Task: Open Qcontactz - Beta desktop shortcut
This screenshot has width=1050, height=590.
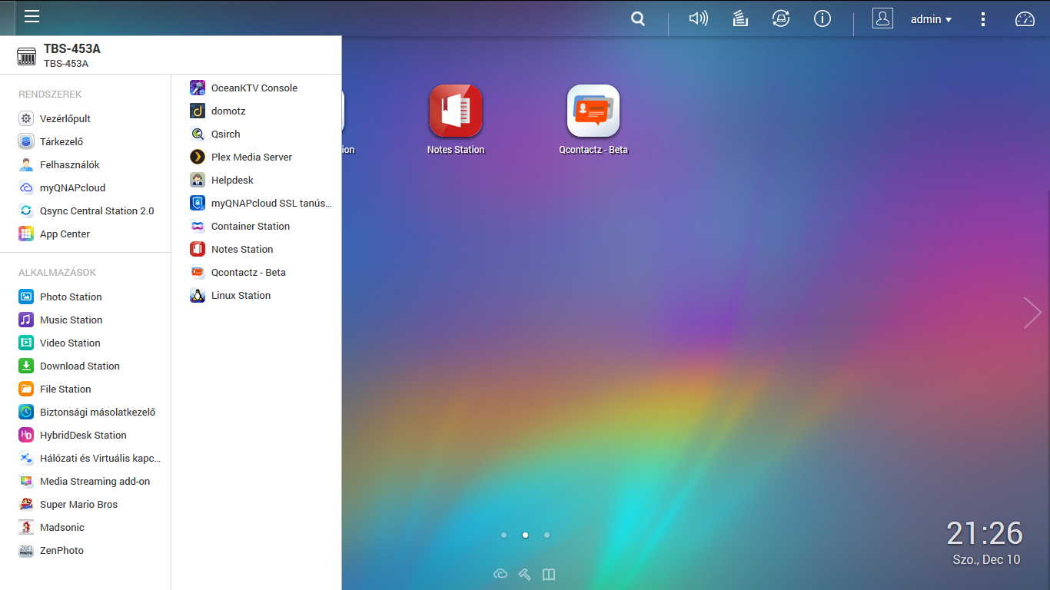Action: [593, 111]
